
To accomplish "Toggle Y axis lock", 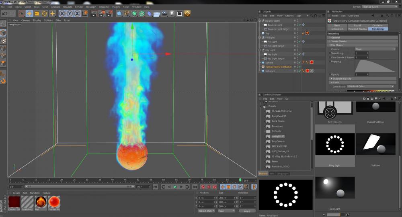I will coord(70,14).
